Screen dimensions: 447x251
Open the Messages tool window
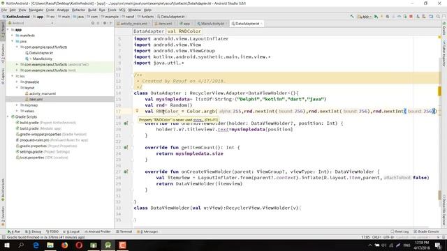[x=147, y=231]
